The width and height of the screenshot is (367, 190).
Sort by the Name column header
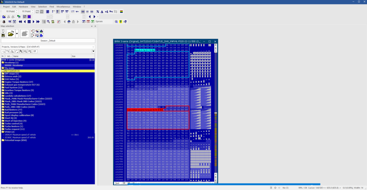click(42, 56)
